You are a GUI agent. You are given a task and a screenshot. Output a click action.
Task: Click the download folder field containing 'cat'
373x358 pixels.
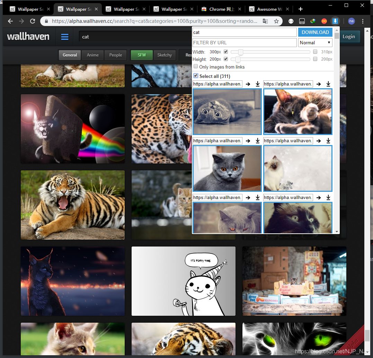pos(245,32)
